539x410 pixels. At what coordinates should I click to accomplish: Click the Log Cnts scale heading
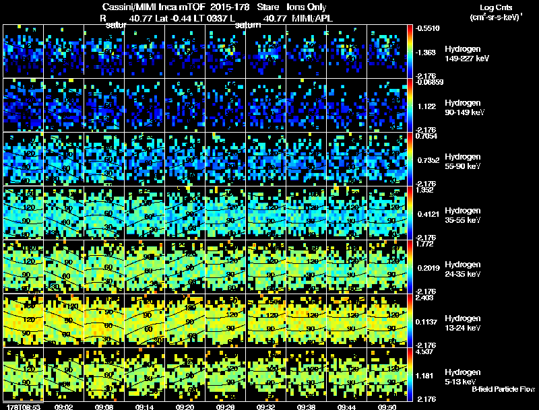point(496,7)
